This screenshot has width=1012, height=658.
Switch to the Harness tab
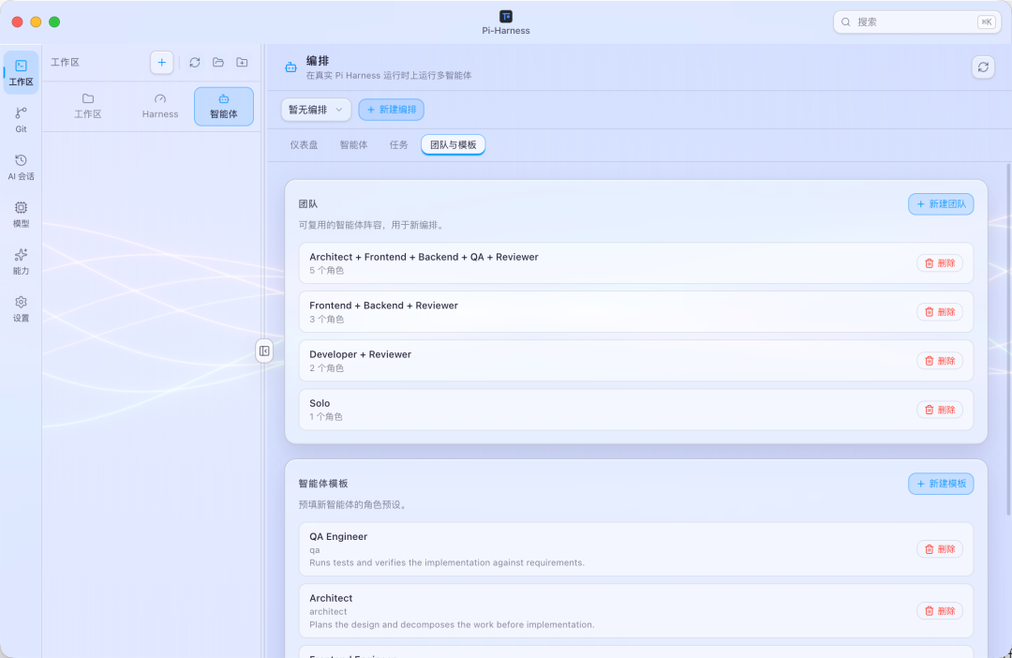click(x=160, y=107)
